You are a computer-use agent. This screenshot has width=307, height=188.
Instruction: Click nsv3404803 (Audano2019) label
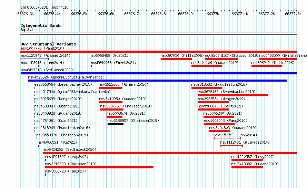click(233, 128)
